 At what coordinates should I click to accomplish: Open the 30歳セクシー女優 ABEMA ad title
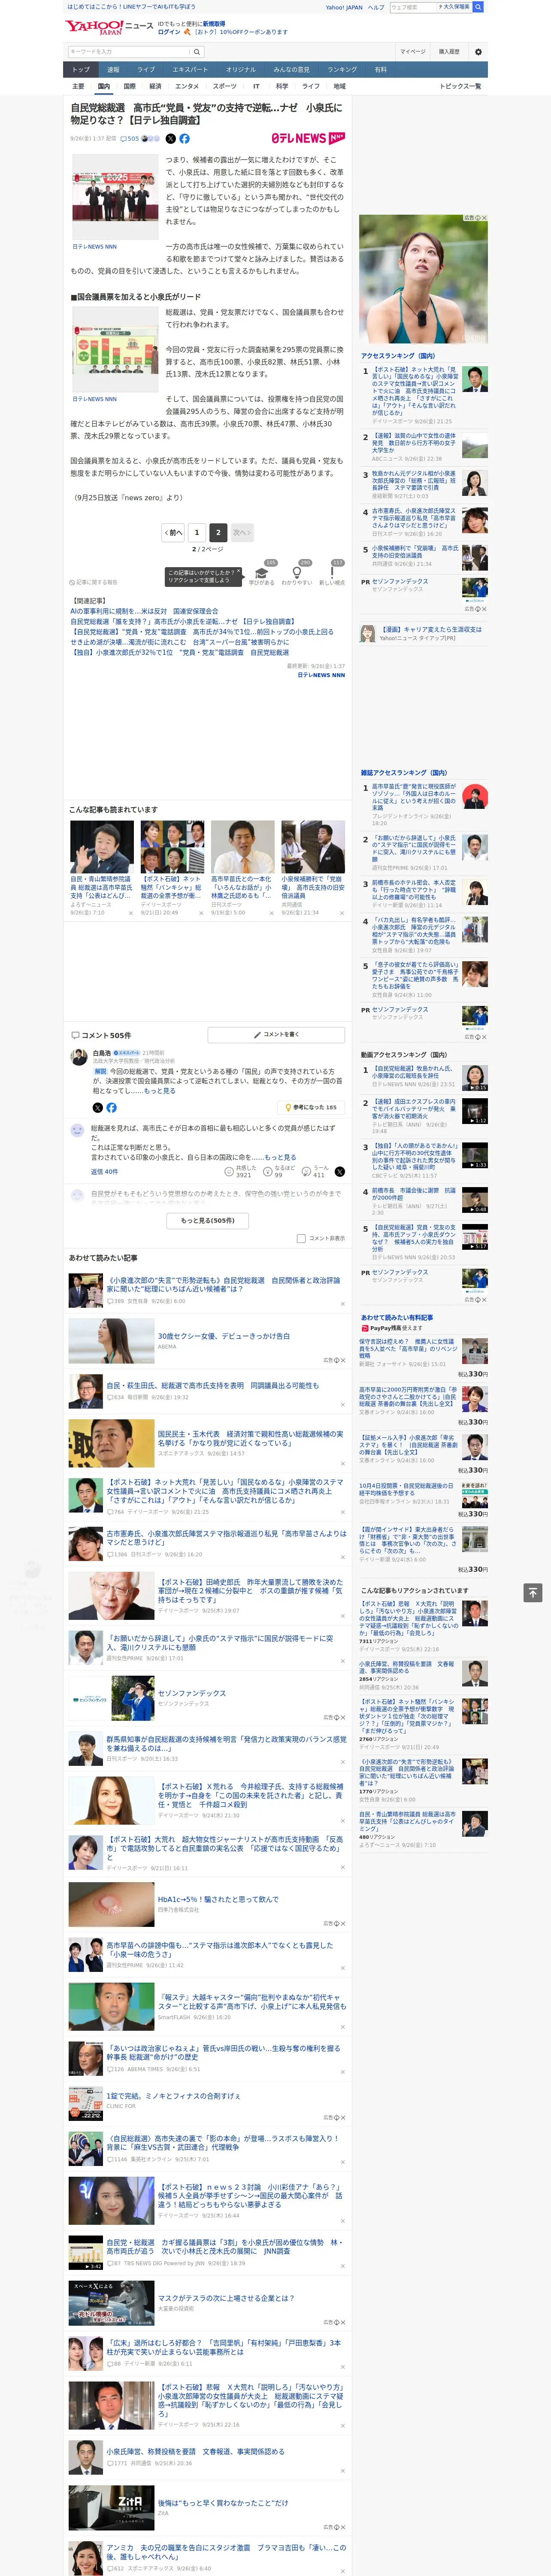click(x=224, y=1336)
